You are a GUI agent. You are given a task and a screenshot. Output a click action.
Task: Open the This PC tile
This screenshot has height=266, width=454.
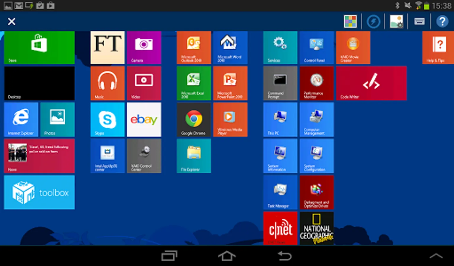280,119
